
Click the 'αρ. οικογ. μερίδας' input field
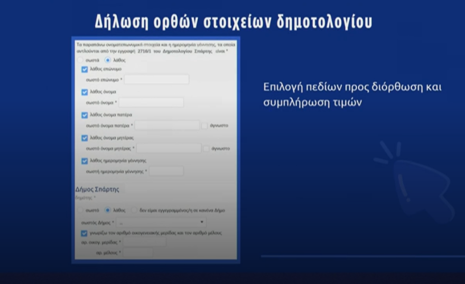click(x=144, y=242)
